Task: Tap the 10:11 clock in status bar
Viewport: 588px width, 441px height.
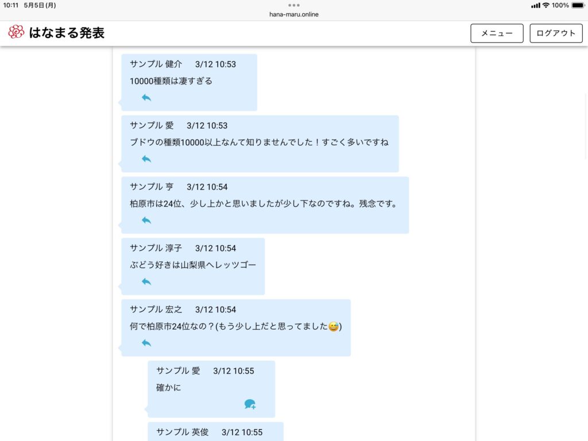Action: point(10,5)
